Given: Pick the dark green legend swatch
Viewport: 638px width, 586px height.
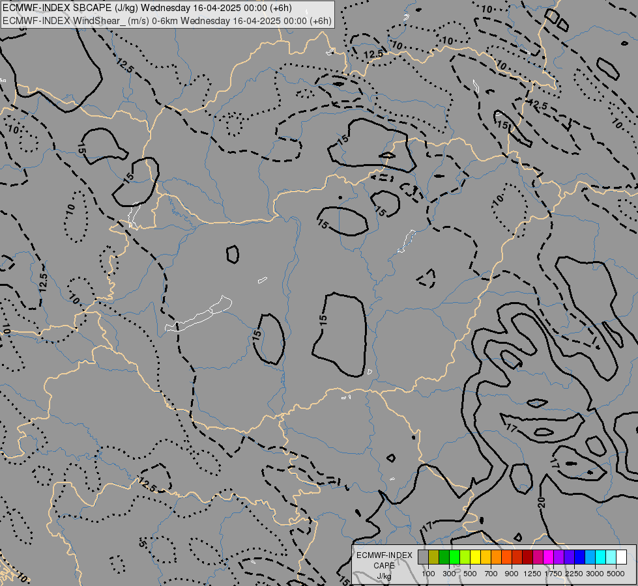Looking at the screenshot, I should 444,557.
